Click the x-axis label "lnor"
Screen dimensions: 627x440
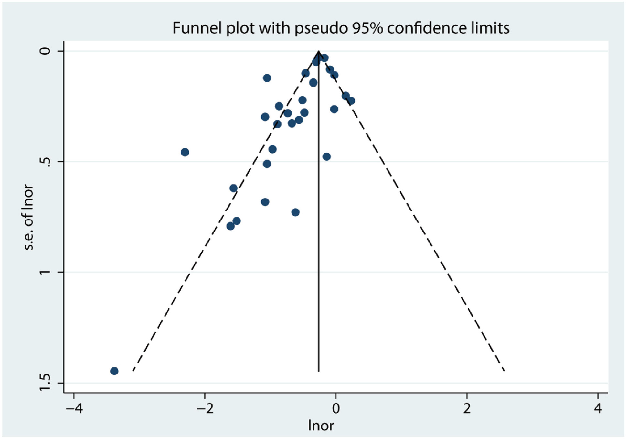[x=321, y=425]
